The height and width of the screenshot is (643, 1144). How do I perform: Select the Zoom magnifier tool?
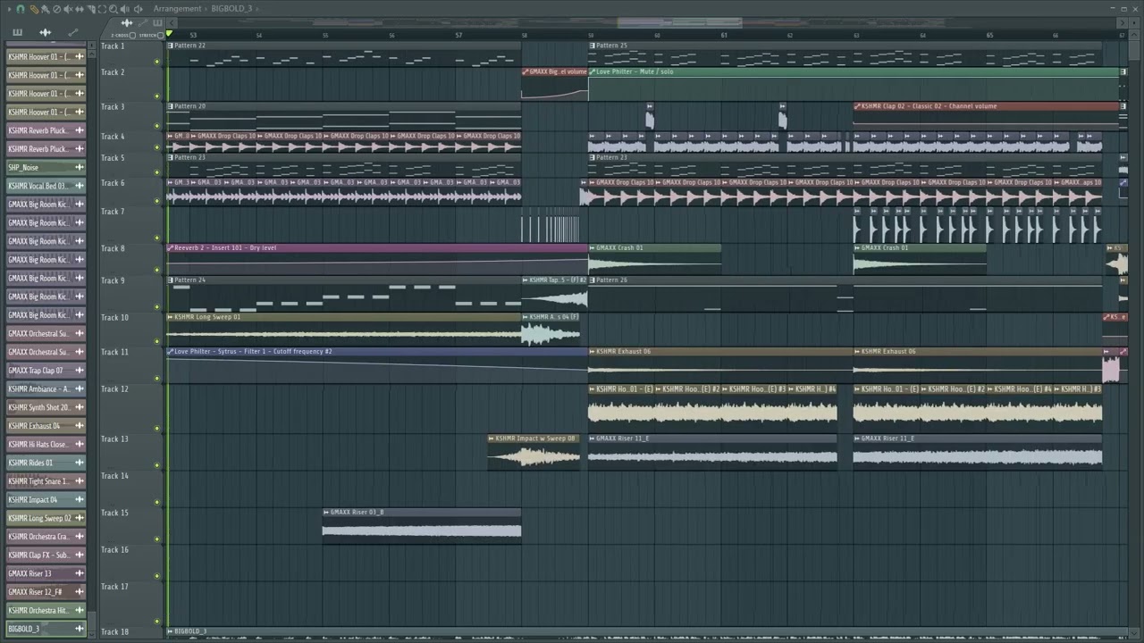click(114, 9)
